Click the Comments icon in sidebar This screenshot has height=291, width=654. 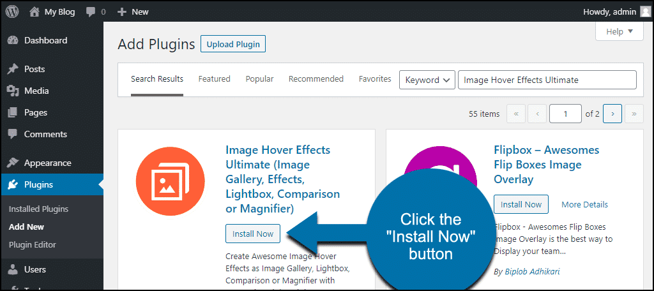coord(13,134)
